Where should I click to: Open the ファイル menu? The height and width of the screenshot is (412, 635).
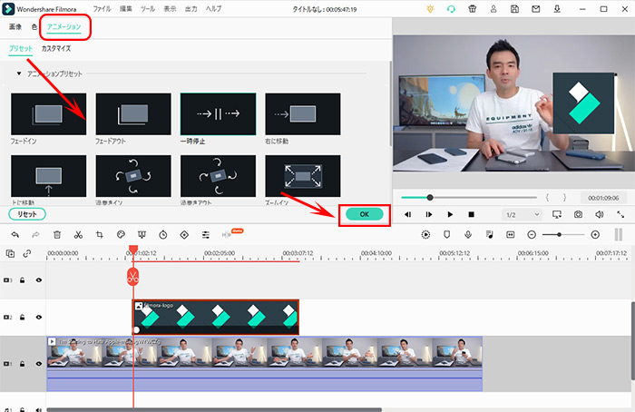[102, 8]
